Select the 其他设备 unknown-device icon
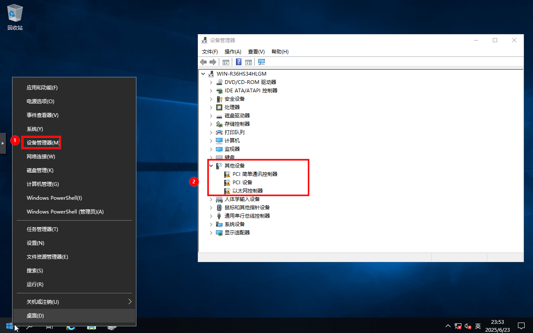533x333 pixels. pyautogui.click(x=219, y=166)
